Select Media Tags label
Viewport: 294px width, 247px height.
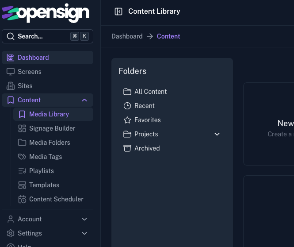point(46,157)
